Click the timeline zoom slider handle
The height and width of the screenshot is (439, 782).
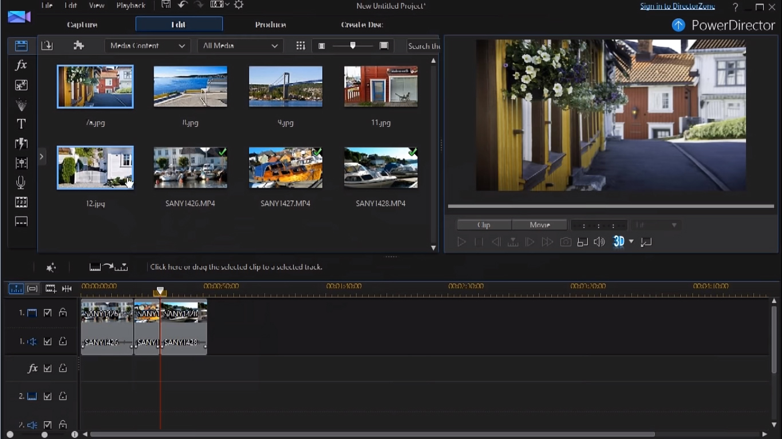(44, 434)
